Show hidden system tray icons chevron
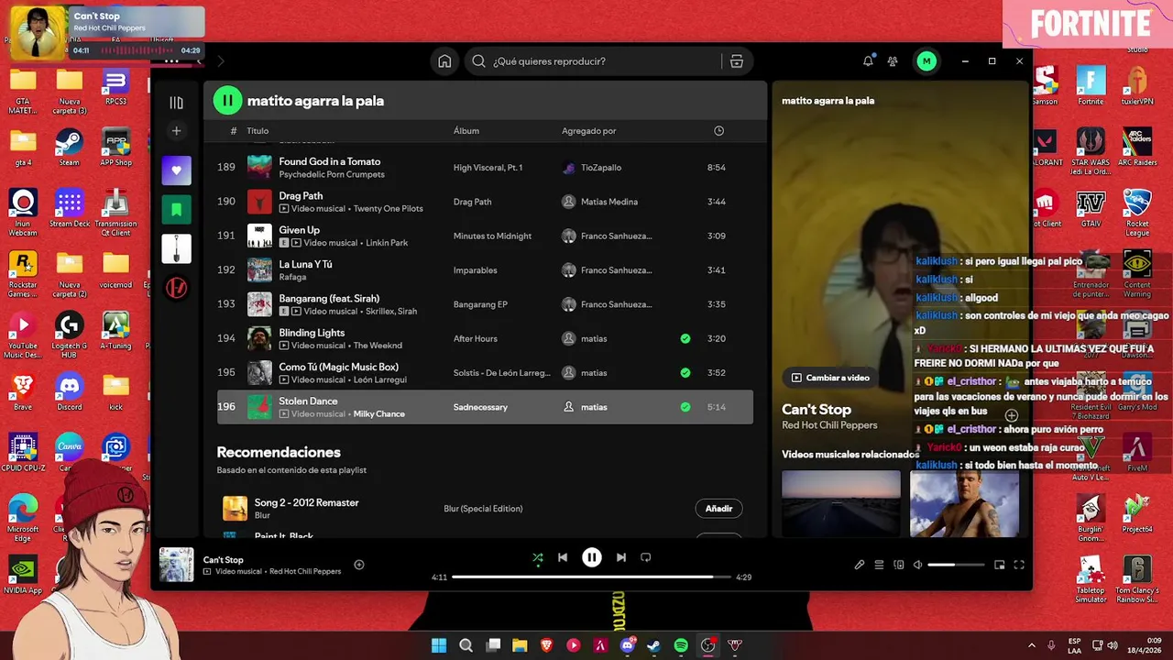Viewport: 1173px width, 660px height. [1032, 645]
